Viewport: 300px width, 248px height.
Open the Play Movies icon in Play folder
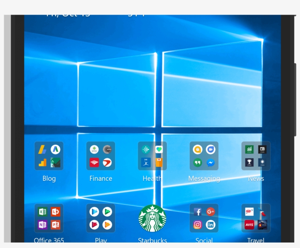(x=94, y=225)
